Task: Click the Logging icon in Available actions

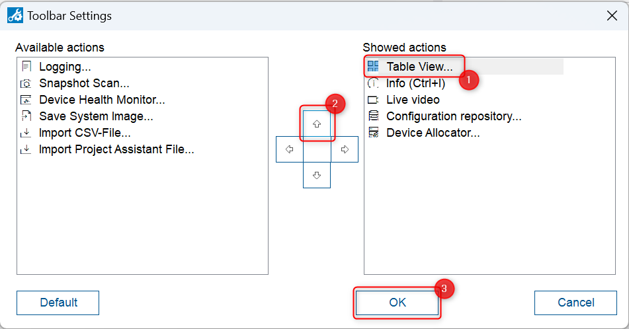Action: coord(26,67)
